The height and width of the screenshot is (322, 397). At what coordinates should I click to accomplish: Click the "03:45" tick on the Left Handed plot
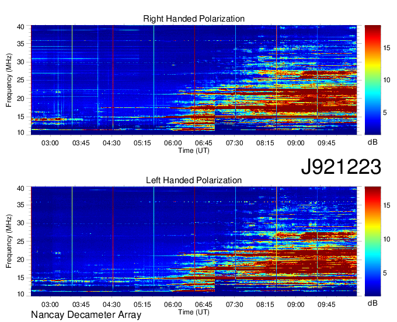point(81,304)
